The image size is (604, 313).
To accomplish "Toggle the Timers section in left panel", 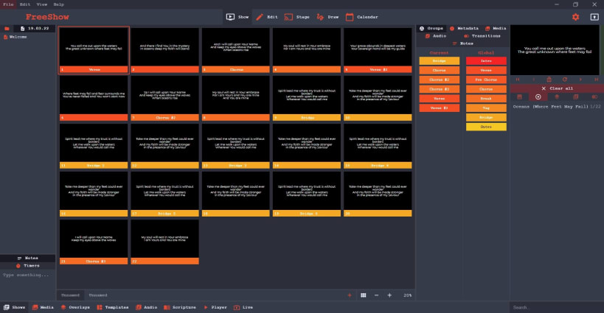I will 28,266.
